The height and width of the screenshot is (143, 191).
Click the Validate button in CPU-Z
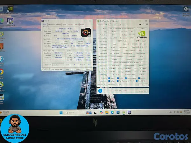(x=78, y=69)
